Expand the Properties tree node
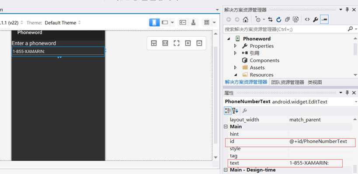Screen dimensions: 358x174 (235, 46)
